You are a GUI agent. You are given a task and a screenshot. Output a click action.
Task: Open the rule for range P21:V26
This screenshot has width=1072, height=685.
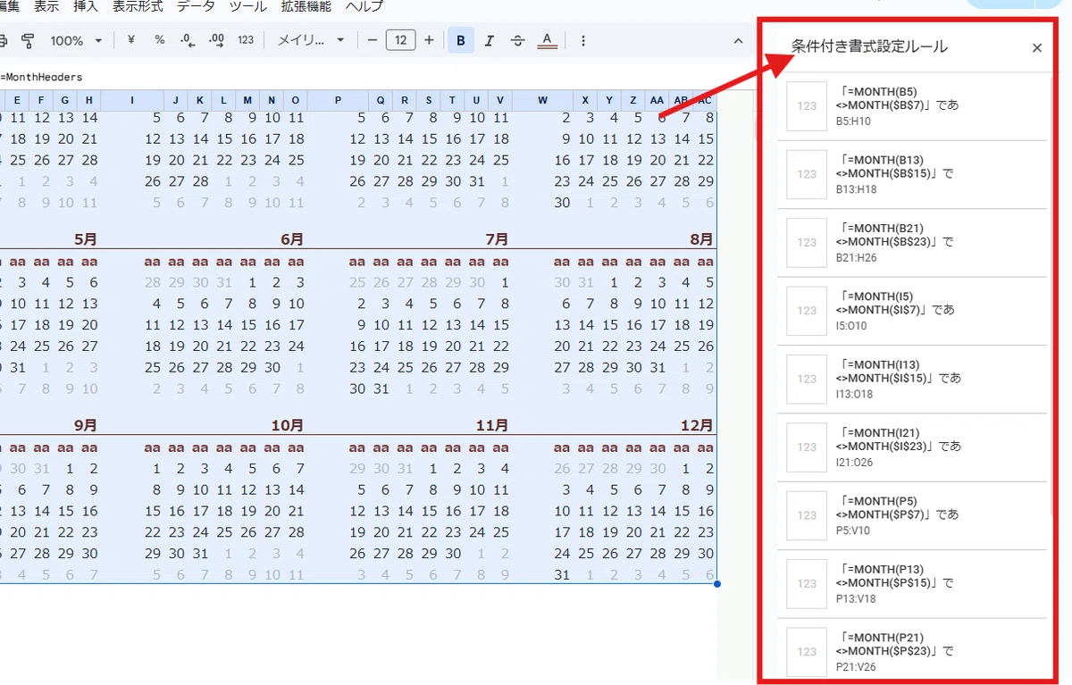pyautogui.click(x=912, y=651)
